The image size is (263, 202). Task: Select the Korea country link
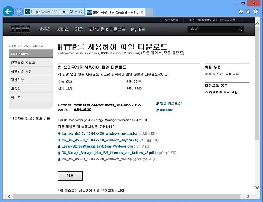[172, 20]
